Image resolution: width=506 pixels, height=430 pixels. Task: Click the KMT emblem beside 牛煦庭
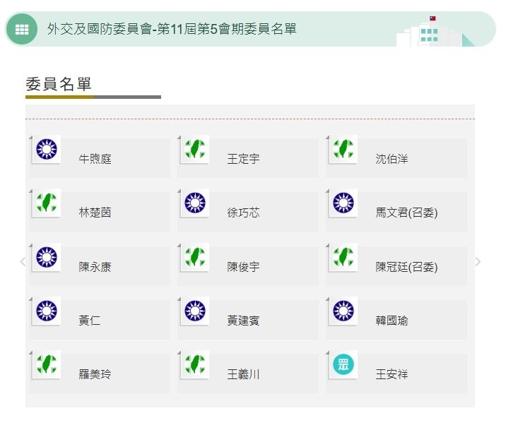47,149
